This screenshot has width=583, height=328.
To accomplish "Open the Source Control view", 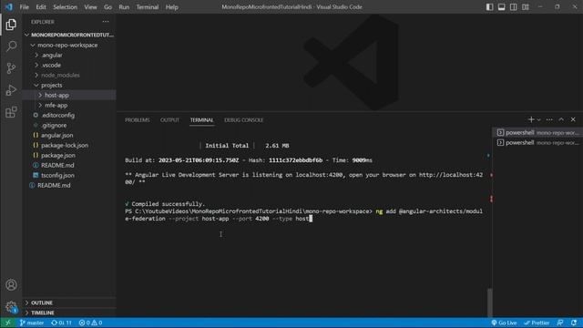I will tap(11, 68).
